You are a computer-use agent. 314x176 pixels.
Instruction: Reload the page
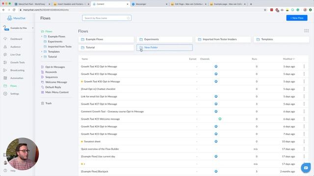14,10
